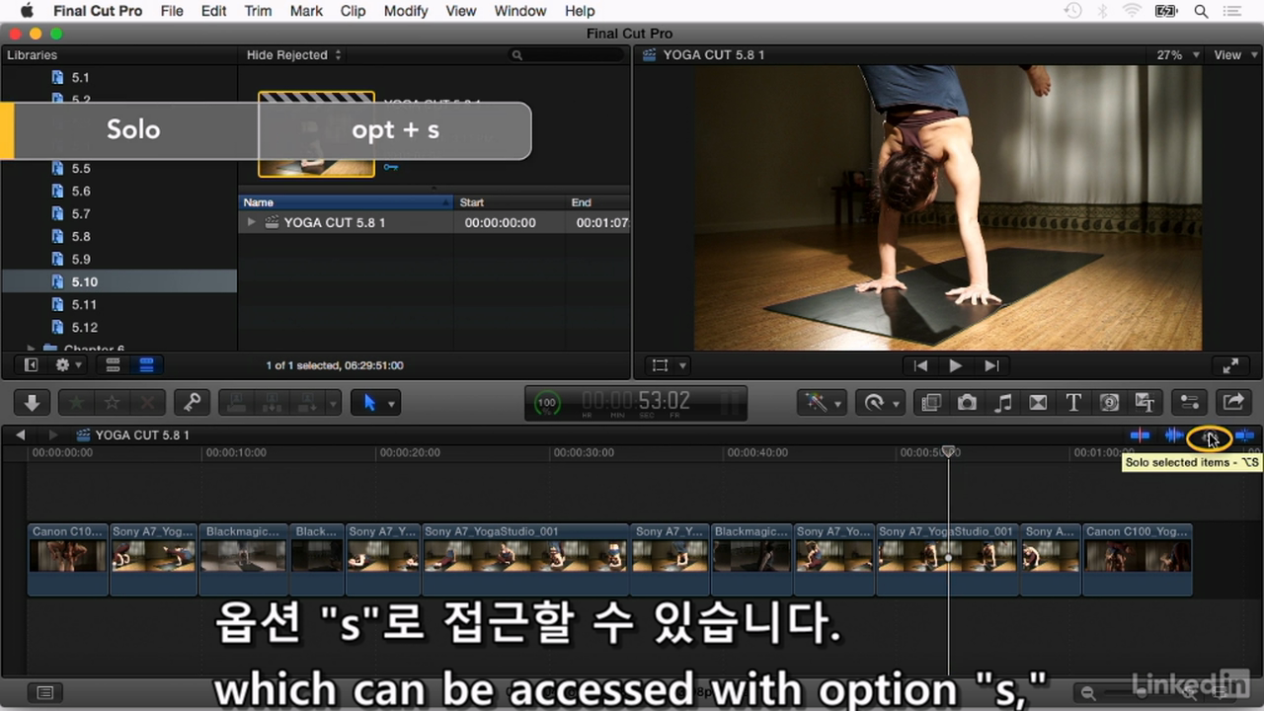
Task: Open the Keyword Editor key icon
Action: (193, 402)
